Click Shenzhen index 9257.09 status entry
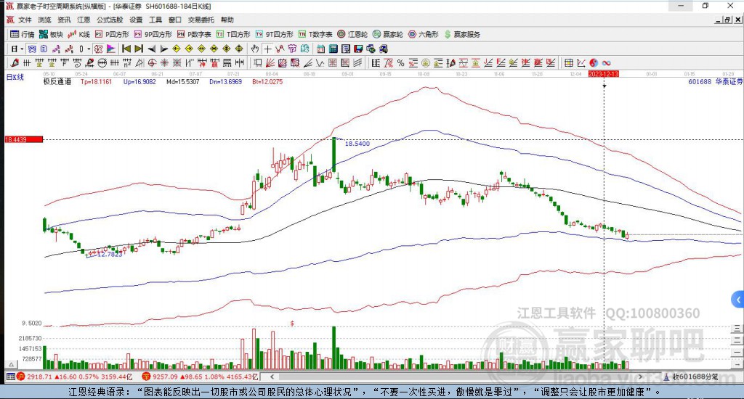This screenshot has width=744, height=399. click(x=200, y=377)
